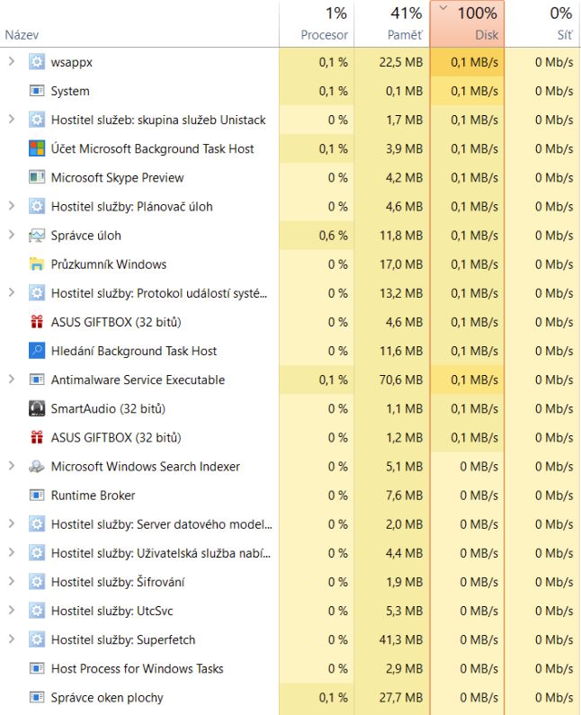Viewport: 581px width, 715px height.
Task: Expand Hostitel služeb: skupina služeb Unistack
Action: tap(12, 119)
